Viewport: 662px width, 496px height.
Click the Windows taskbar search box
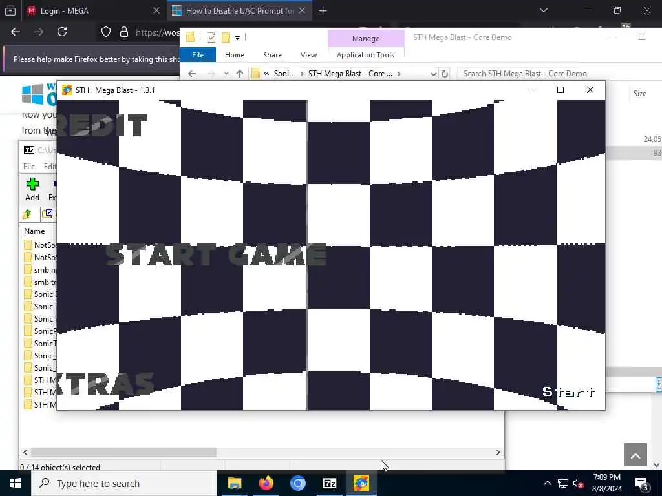(123, 483)
